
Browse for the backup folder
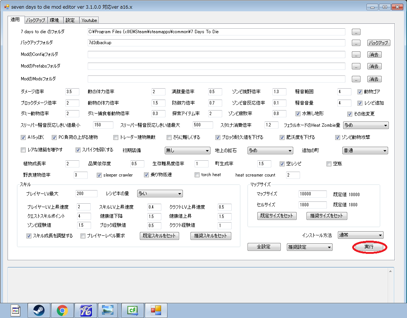(356, 43)
